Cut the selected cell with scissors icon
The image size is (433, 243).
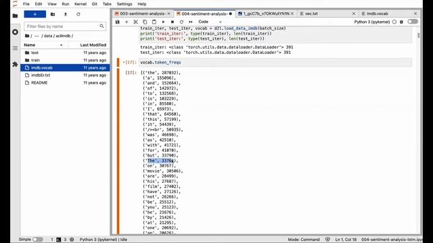coord(135,22)
